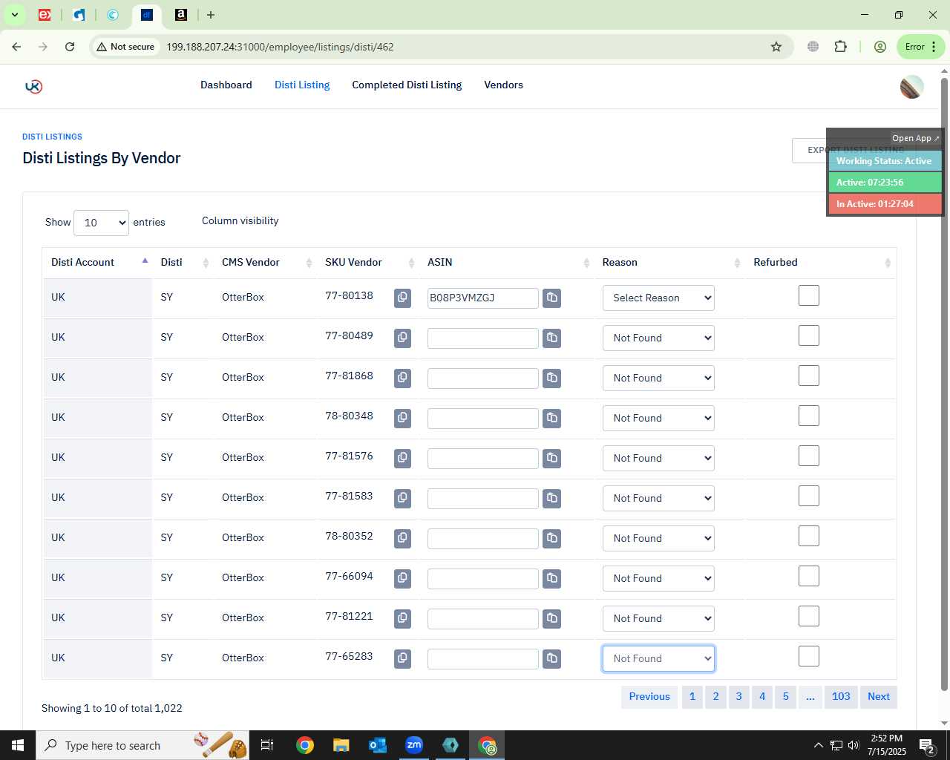Copy SKU 77-80138 with its copy icon
The image size is (950, 760).
click(x=402, y=298)
